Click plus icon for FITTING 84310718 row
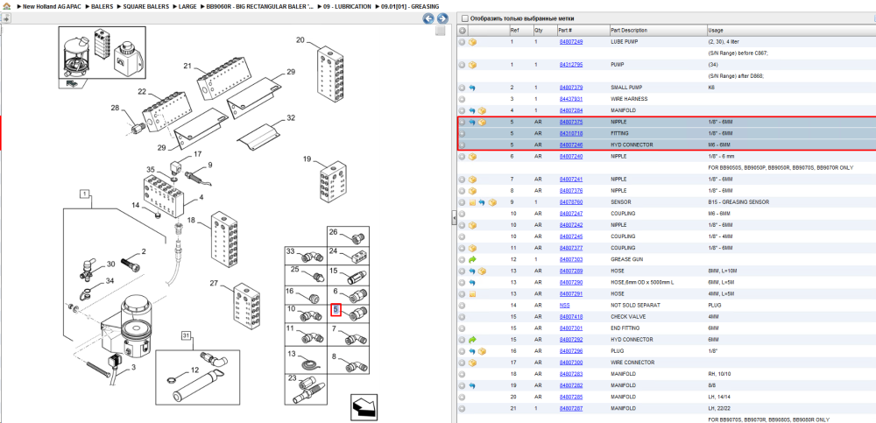 click(462, 133)
